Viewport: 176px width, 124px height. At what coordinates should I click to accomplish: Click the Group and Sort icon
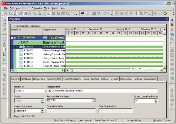pyautogui.click(x=106, y=13)
